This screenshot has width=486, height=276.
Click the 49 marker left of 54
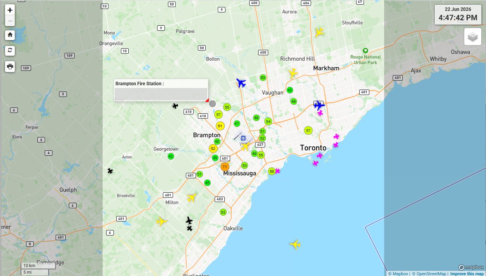coord(256,118)
